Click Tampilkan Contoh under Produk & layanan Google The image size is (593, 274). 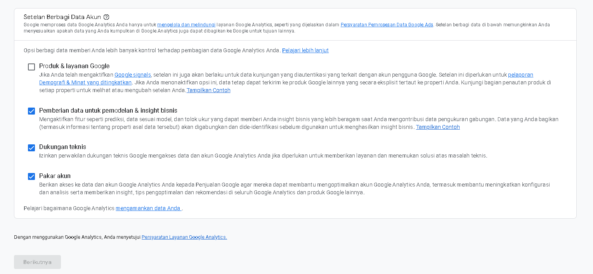point(209,90)
